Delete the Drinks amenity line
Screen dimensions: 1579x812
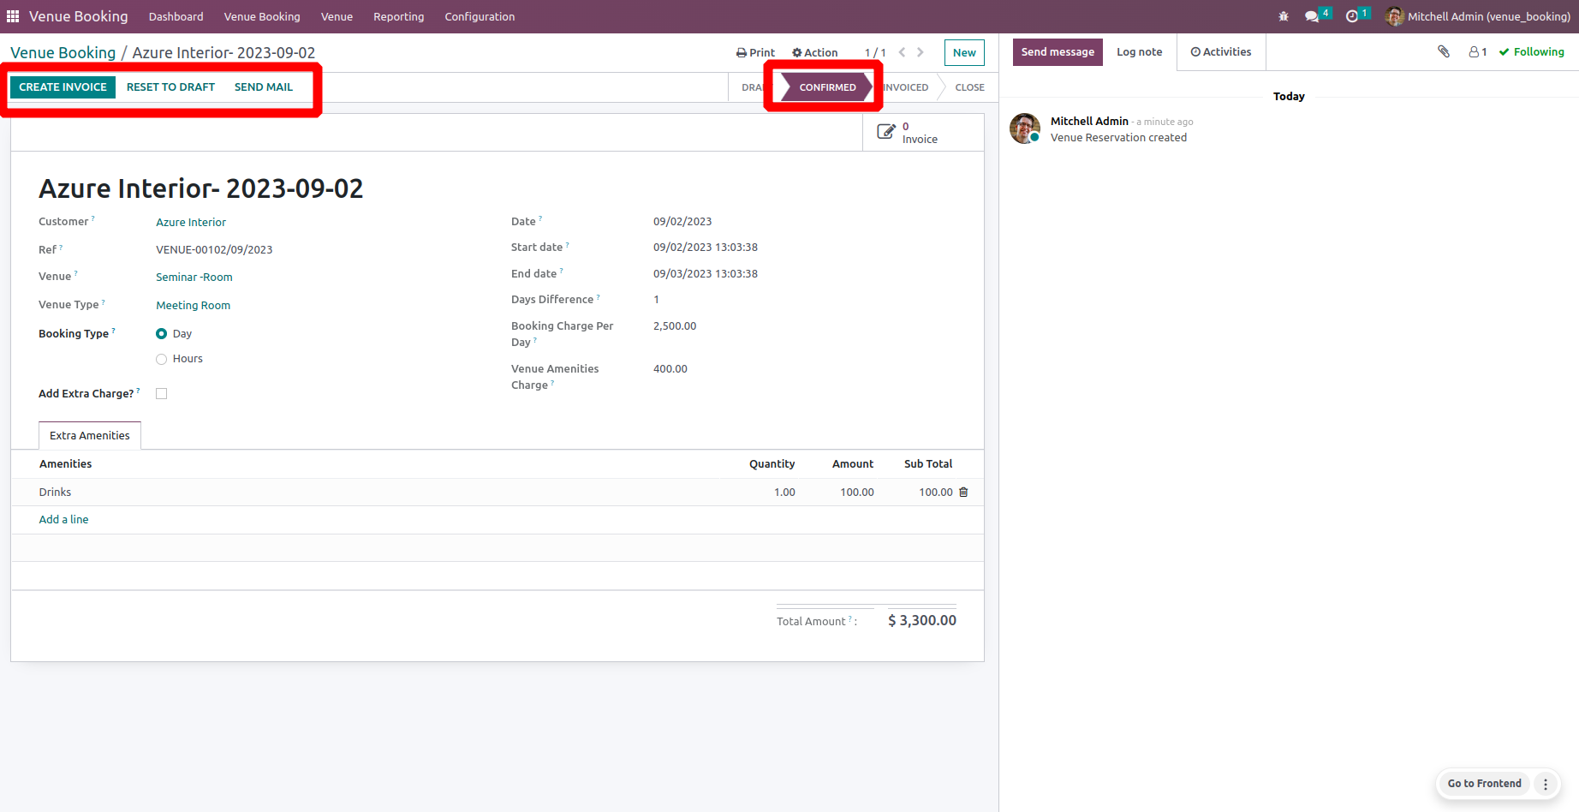[x=963, y=493]
